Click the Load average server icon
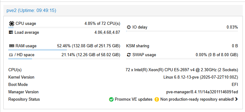This screenshot has width=245, height=112. click(11, 33)
